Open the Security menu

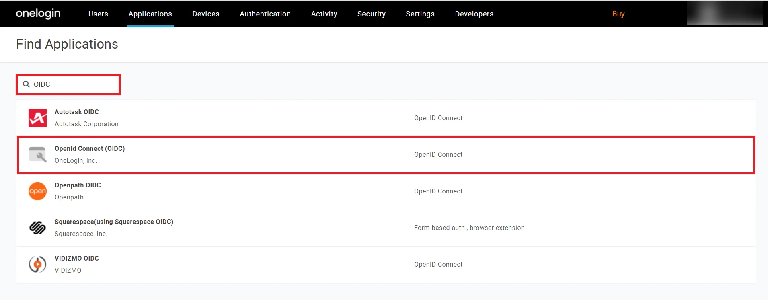pyautogui.click(x=371, y=14)
